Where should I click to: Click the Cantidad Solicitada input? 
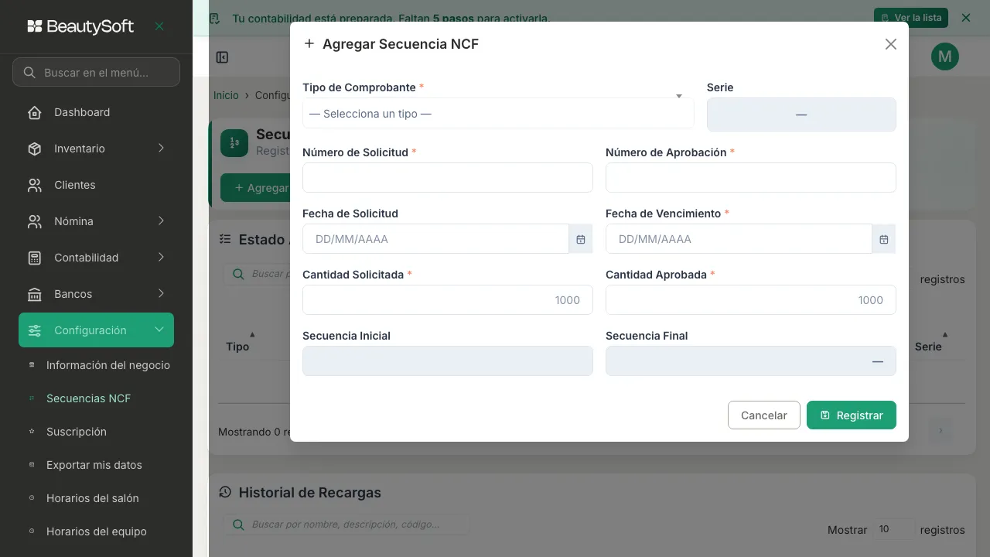(x=447, y=299)
